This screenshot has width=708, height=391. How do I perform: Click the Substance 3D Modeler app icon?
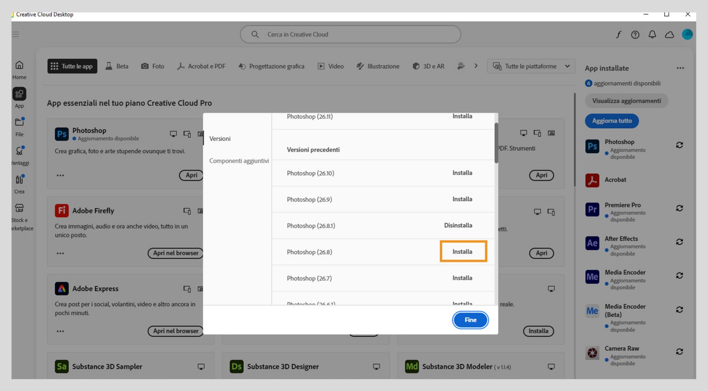coord(412,367)
